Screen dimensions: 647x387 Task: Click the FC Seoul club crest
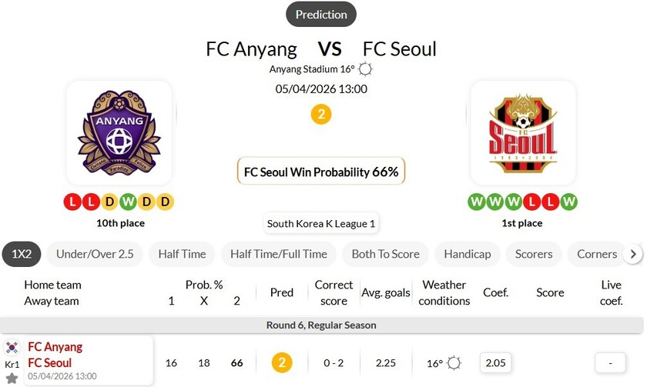coord(523,132)
